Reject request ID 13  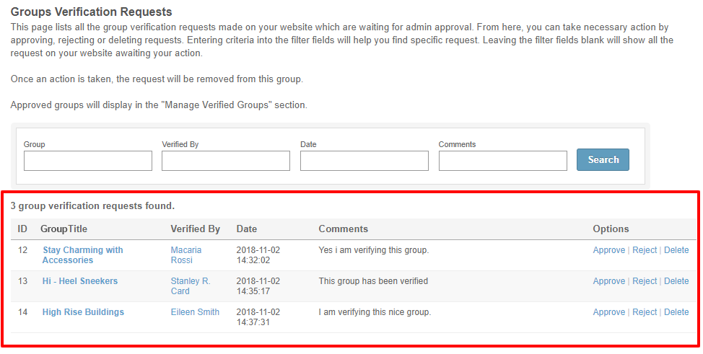pos(645,281)
